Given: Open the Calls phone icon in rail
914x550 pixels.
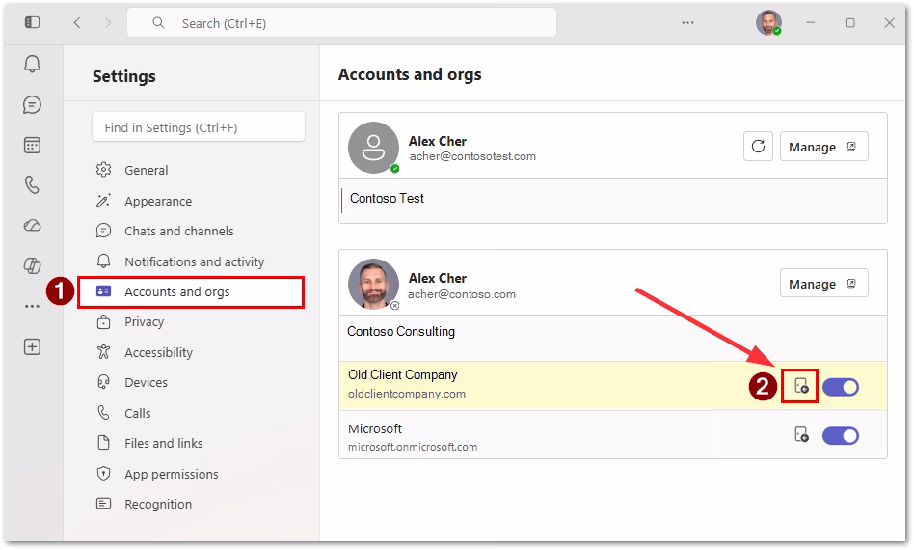Looking at the screenshot, I should [32, 185].
